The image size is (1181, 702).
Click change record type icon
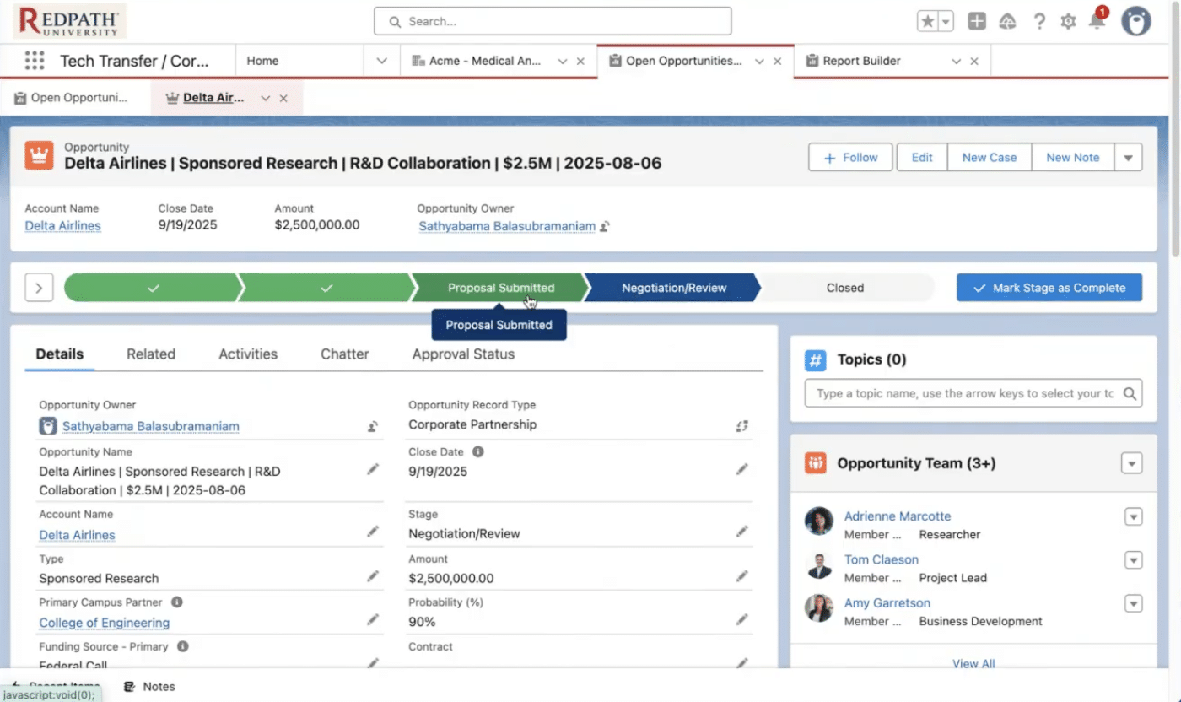(742, 426)
